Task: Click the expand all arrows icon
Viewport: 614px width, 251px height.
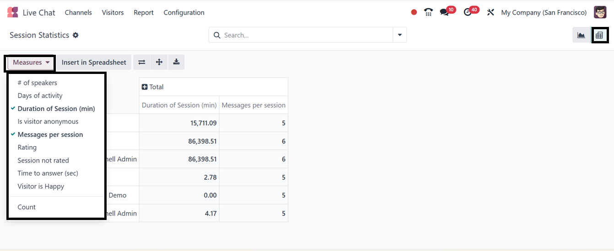Action: (x=159, y=63)
